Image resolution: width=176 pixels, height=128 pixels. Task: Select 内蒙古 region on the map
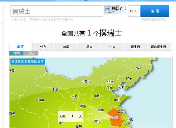86,82
